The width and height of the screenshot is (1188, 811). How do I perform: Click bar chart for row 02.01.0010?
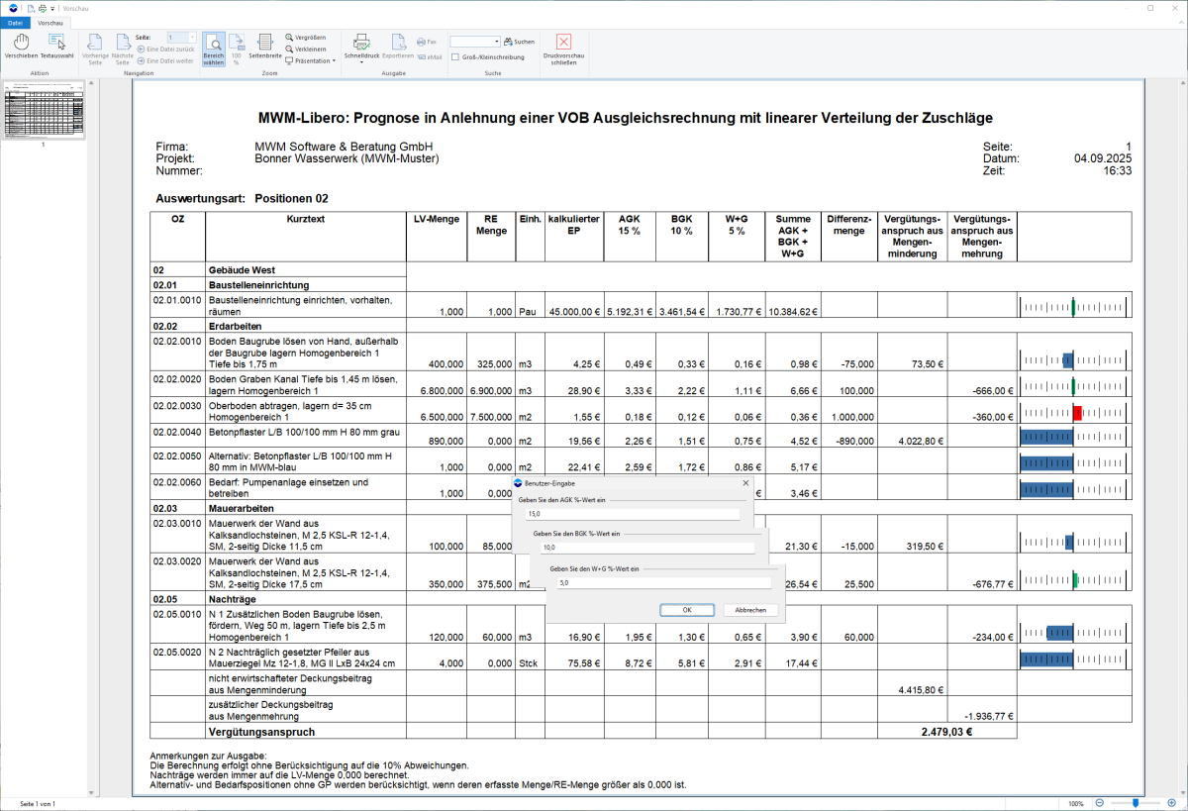click(1074, 307)
